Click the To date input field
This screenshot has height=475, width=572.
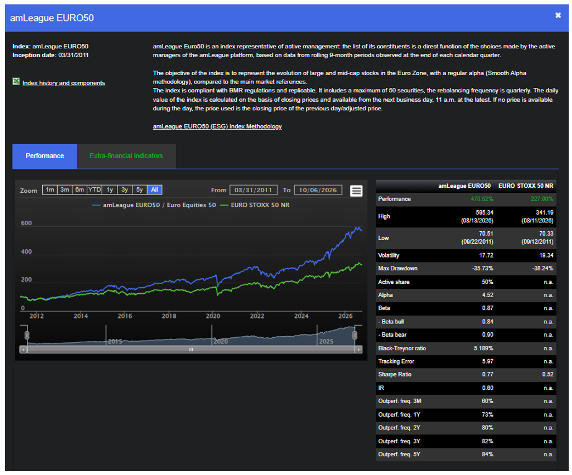coord(318,190)
